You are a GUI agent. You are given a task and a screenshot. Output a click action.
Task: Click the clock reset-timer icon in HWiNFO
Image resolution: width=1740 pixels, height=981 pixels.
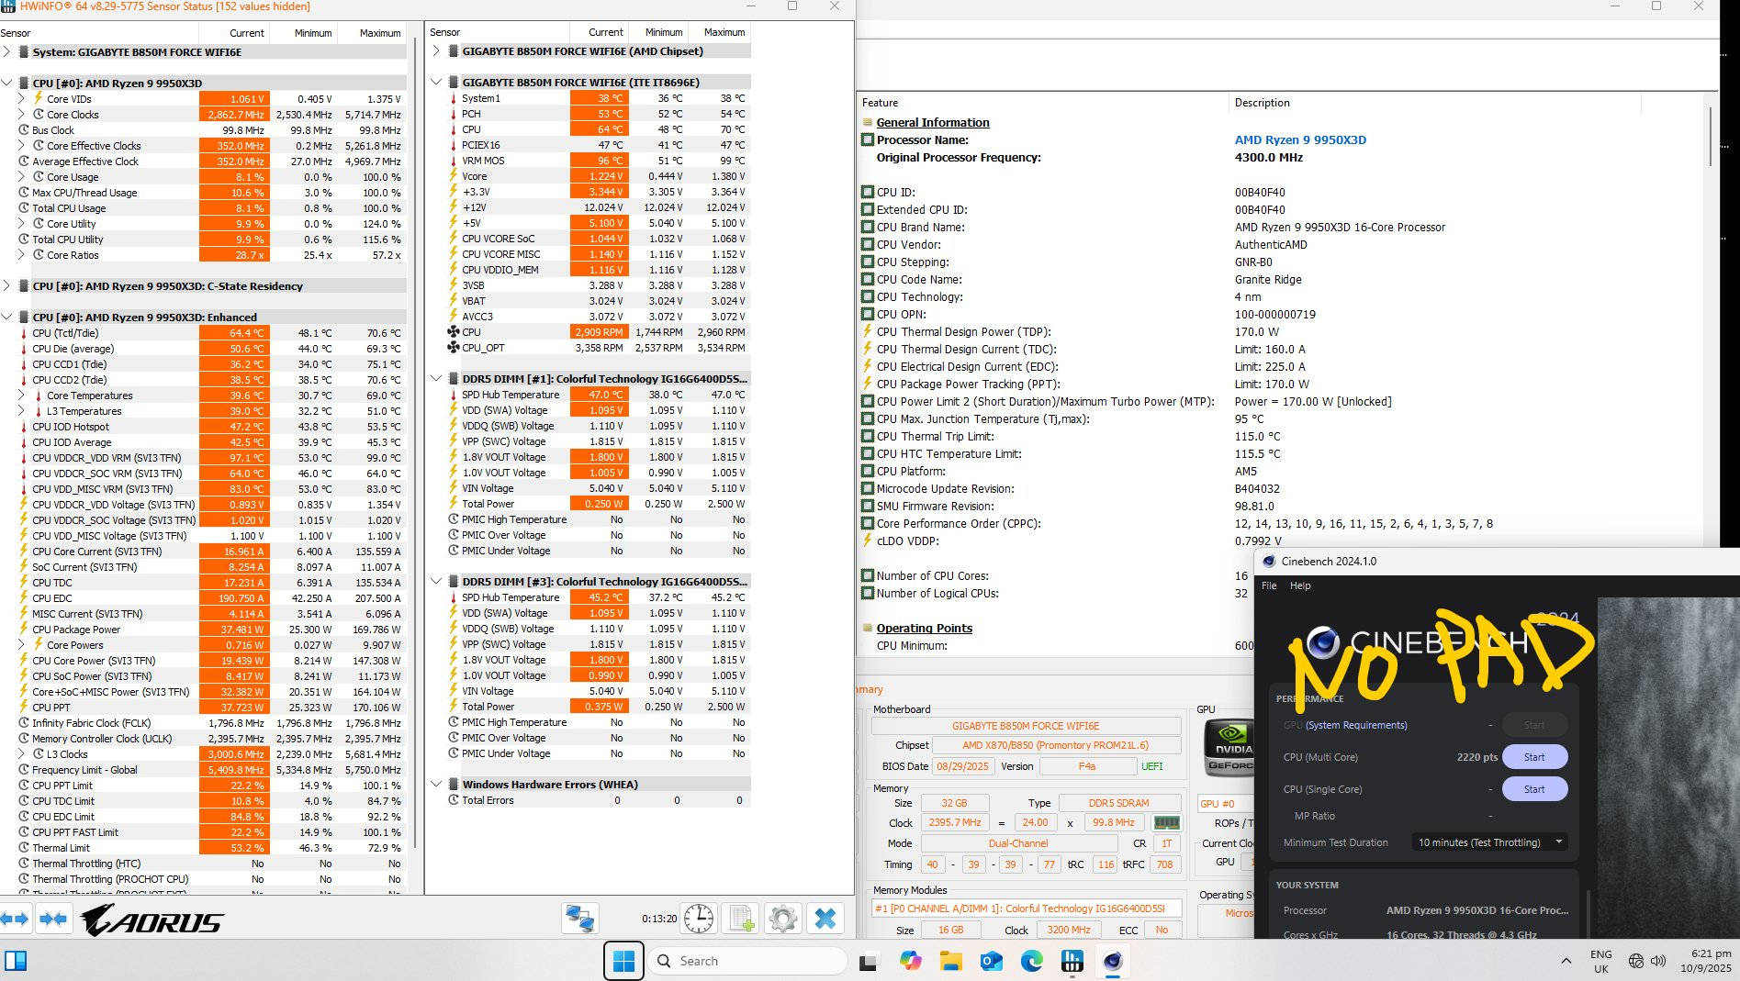coord(699,919)
